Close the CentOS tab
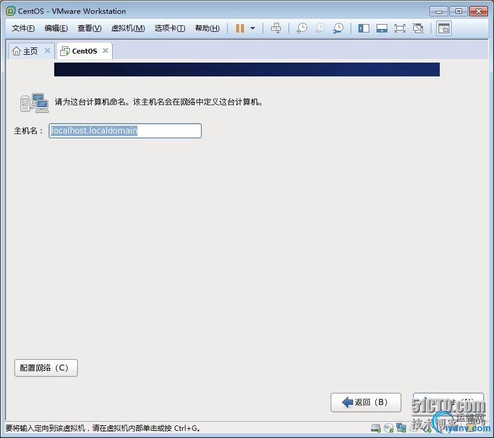This screenshot has height=438, width=494. tap(105, 51)
